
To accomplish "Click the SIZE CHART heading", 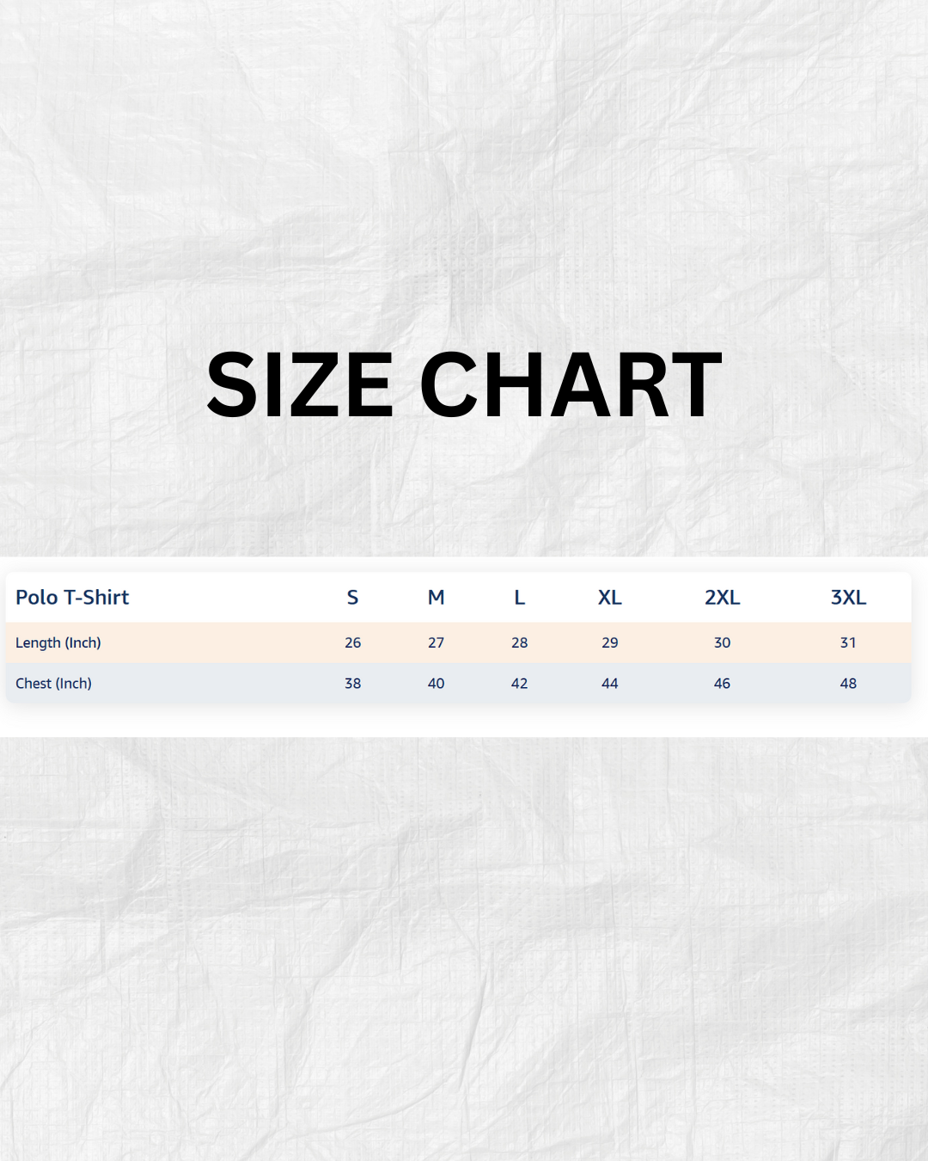I will point(464,385).
